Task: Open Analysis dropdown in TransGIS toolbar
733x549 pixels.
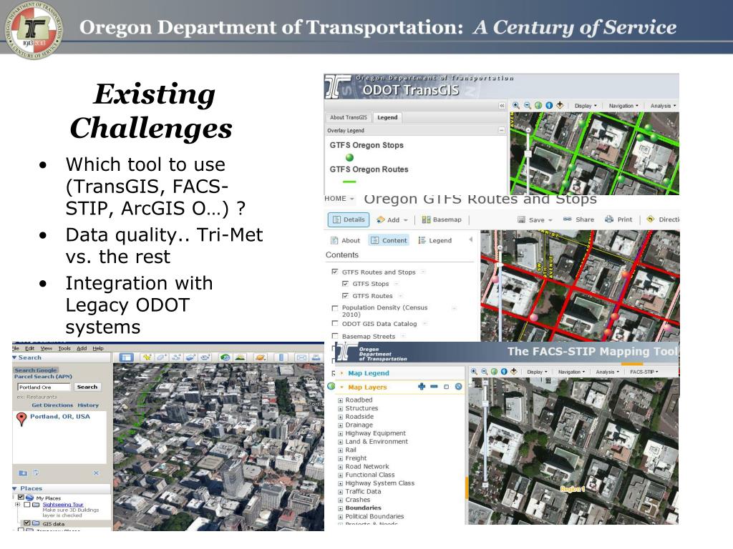Action: [x=663, y=106]
